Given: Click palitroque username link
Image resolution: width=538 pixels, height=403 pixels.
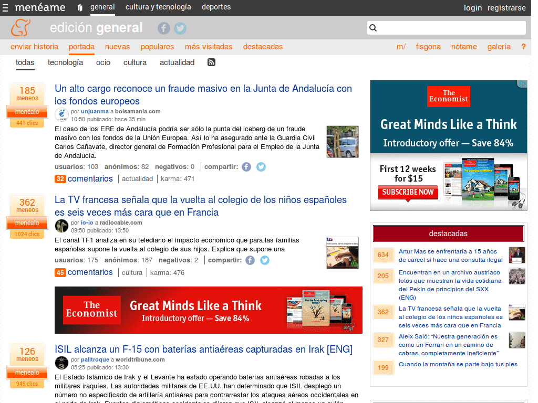Looking at the screenshot, I should click(x=95, y=360).
